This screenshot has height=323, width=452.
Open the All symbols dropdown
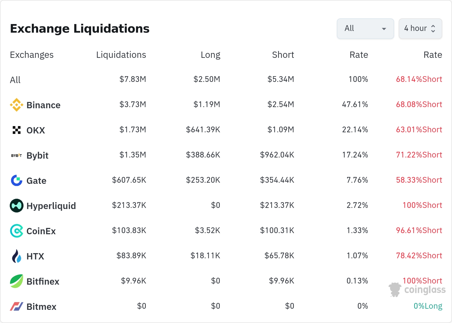tap(365, 29)
